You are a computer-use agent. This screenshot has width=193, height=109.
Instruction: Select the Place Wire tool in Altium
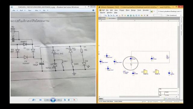coord(106,15)
